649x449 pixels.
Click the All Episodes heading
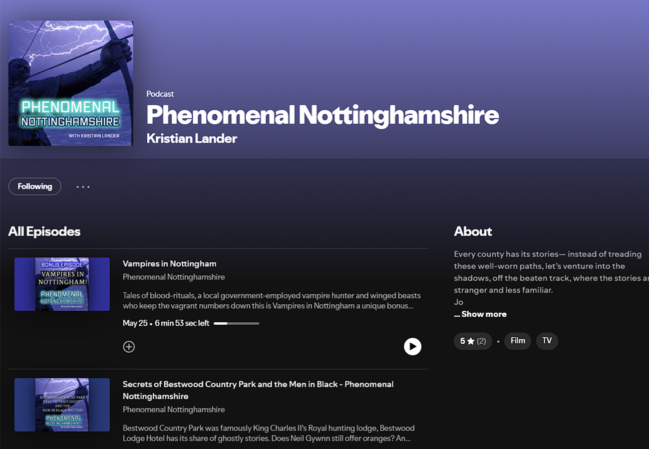click(44, 231)
